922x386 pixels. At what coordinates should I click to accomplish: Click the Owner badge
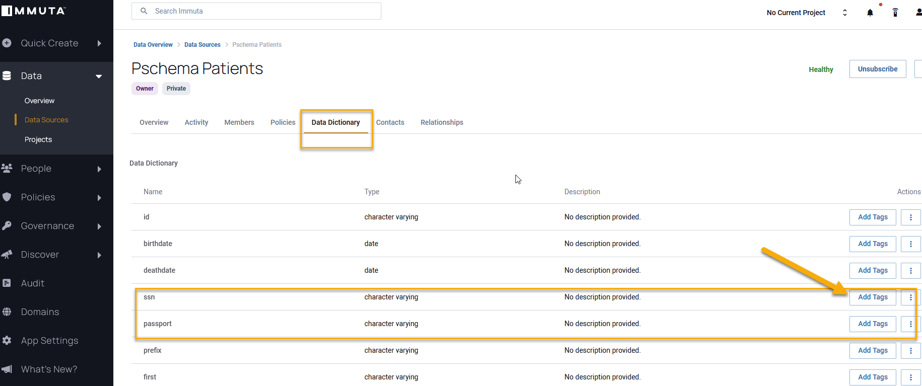pyautogui.click(x=145, y=89)
